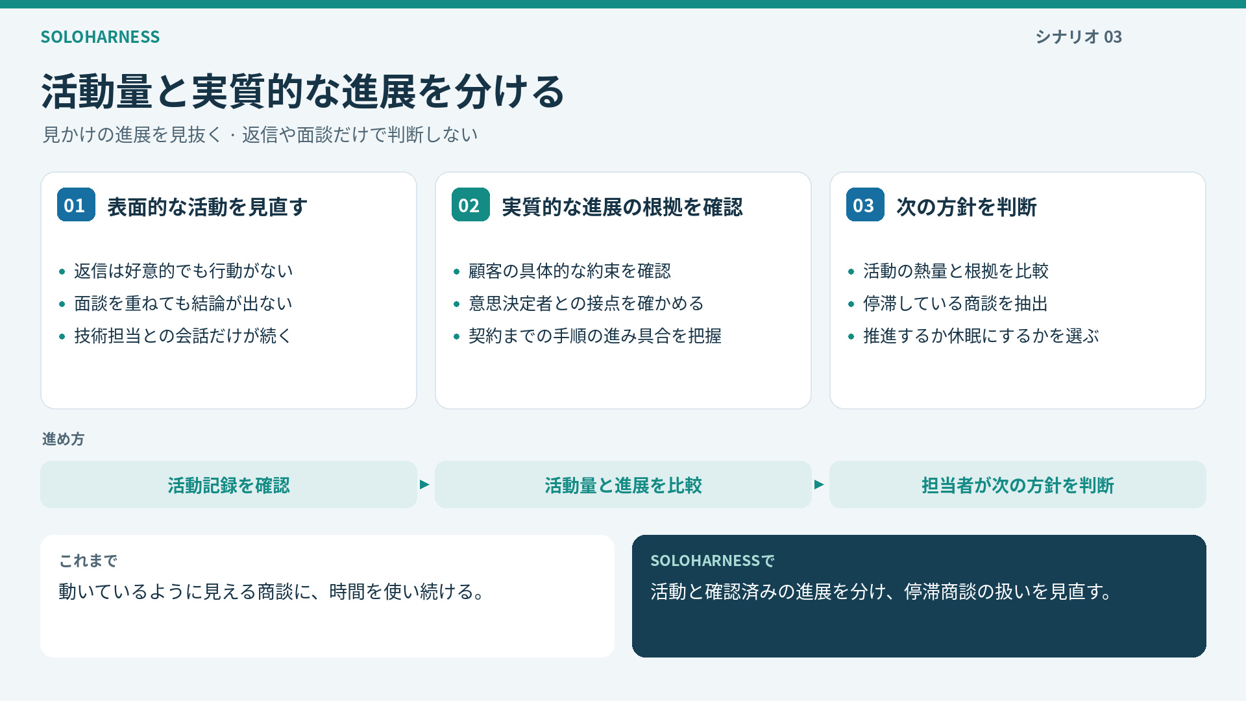The height and width of the screenshot is (701, 1246).
Task: Click bullet 顧客の具体的な約束を確認
Action: (x=570, y=271)
